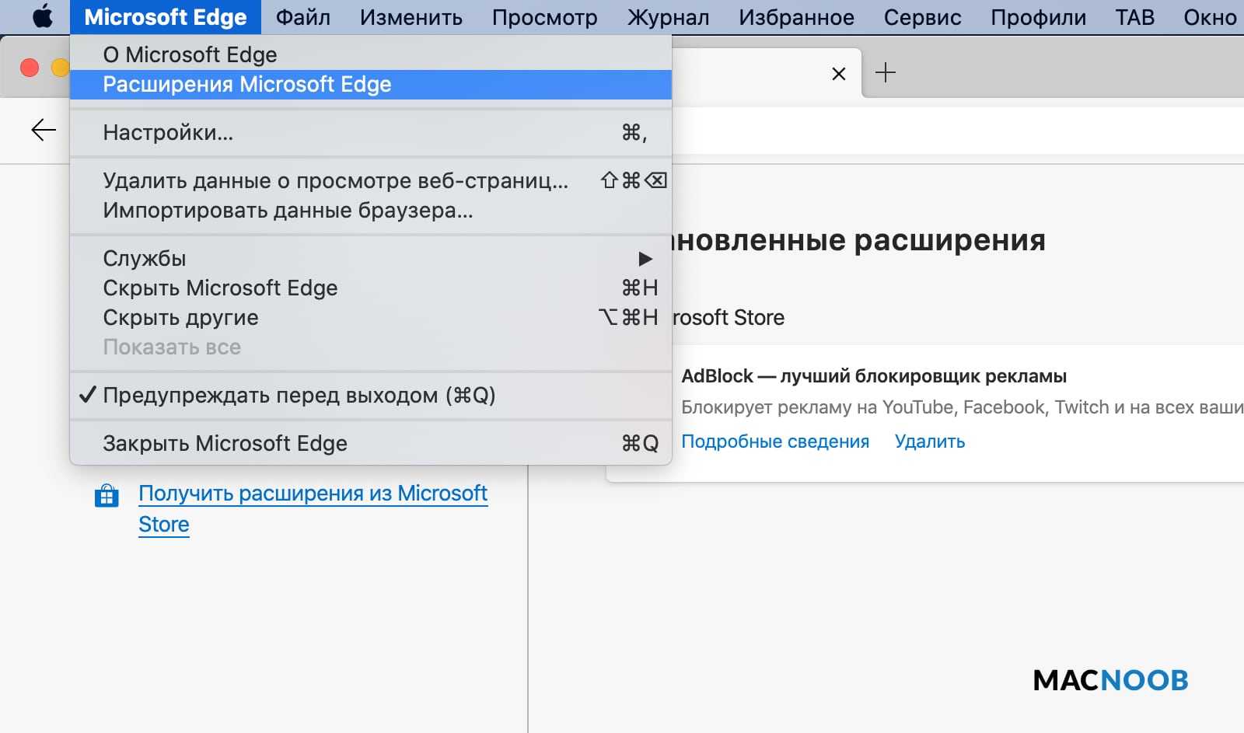Open the Просмотр menu
This screenshot has height=733, width=1244.
point(545,17)
